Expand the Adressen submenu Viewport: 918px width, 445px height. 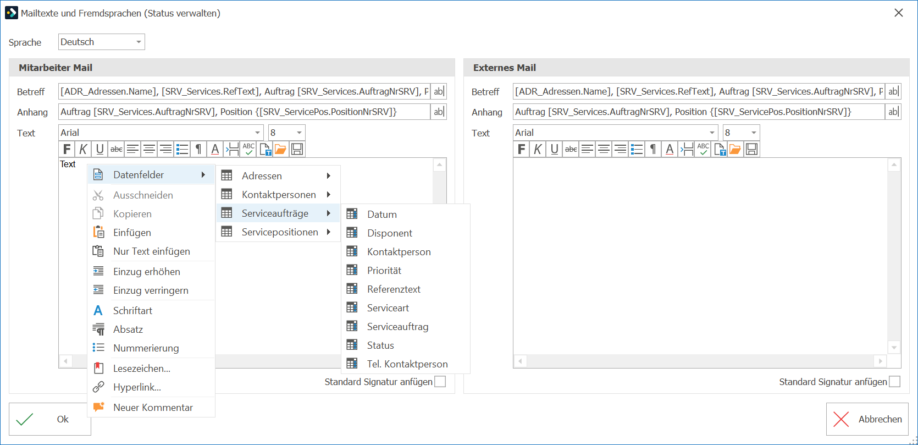point(278,176)
